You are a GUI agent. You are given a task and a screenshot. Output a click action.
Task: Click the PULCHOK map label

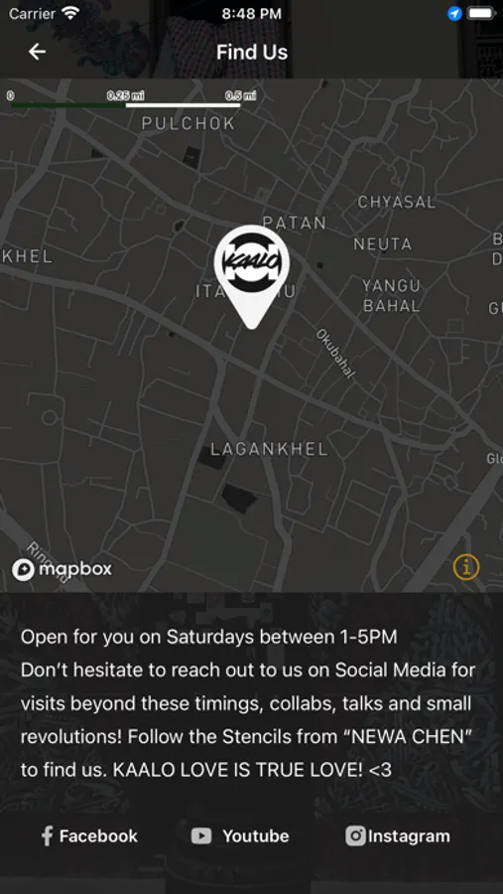click(188, 123)
